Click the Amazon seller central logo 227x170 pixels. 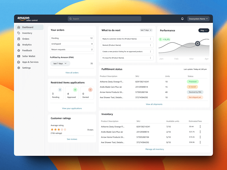pyautogui.click(x=27, y=19)
